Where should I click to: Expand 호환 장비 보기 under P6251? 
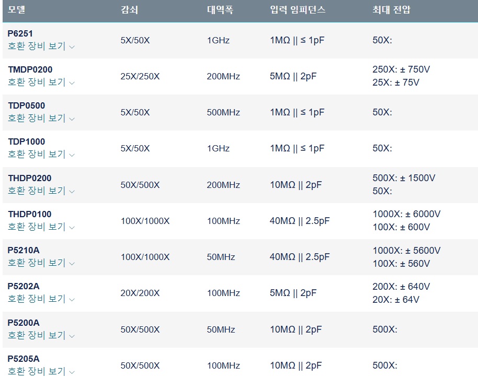pos(41,46)
